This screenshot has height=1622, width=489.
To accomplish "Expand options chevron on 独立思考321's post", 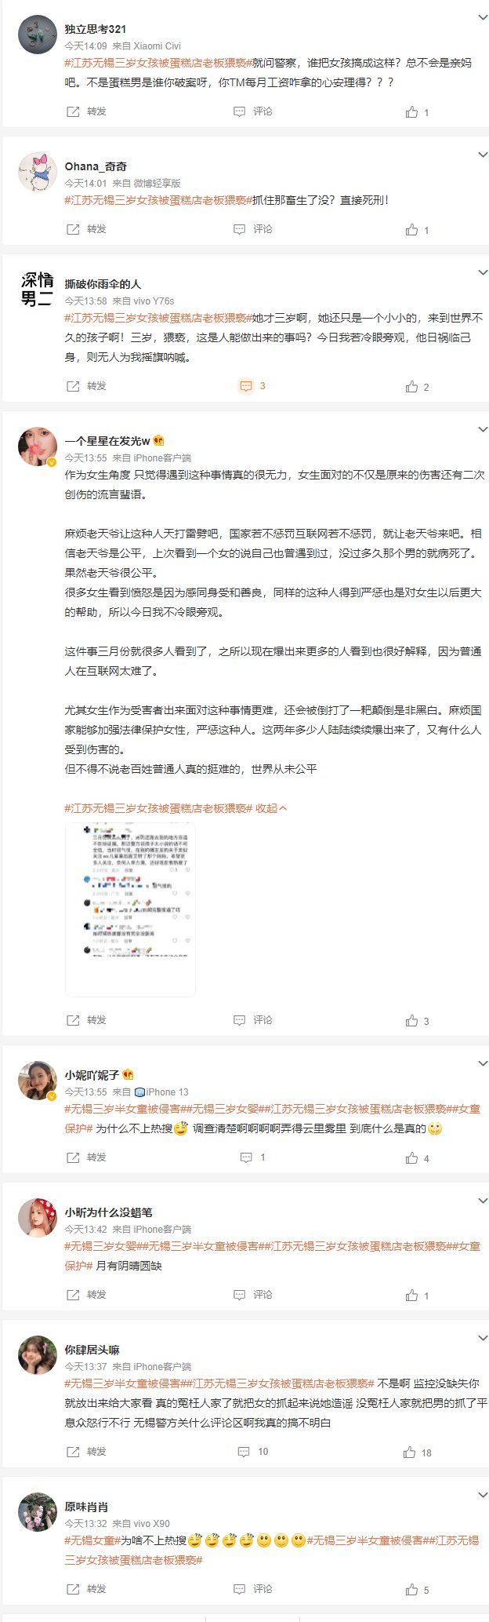I will (482, 16).
